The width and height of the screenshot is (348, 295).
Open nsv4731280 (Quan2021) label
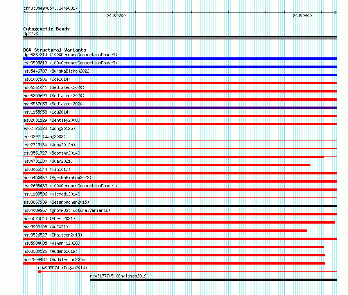click(48, 161)
